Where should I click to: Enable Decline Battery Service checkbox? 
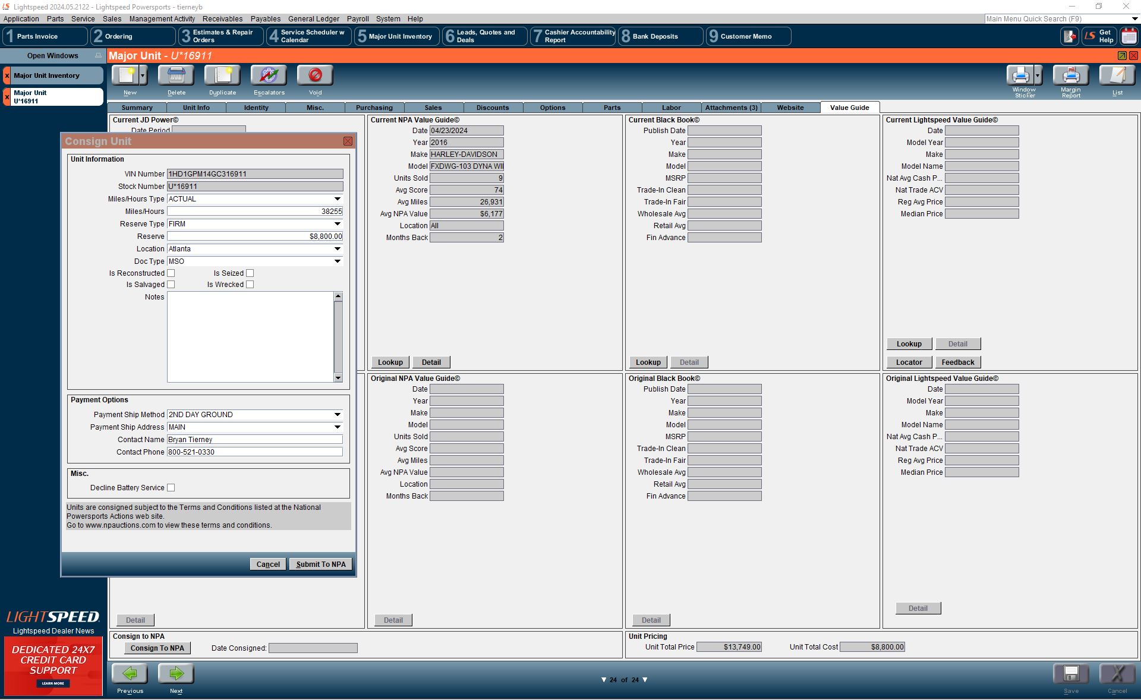(x=171, y=488)
